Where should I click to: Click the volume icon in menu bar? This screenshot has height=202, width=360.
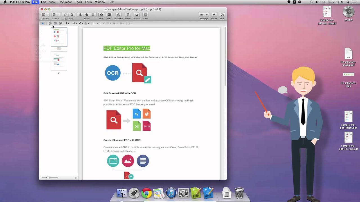(317, 2)
